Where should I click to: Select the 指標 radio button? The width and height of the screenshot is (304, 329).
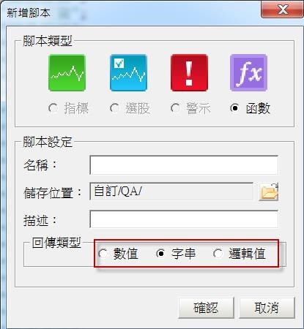point(53,108)
